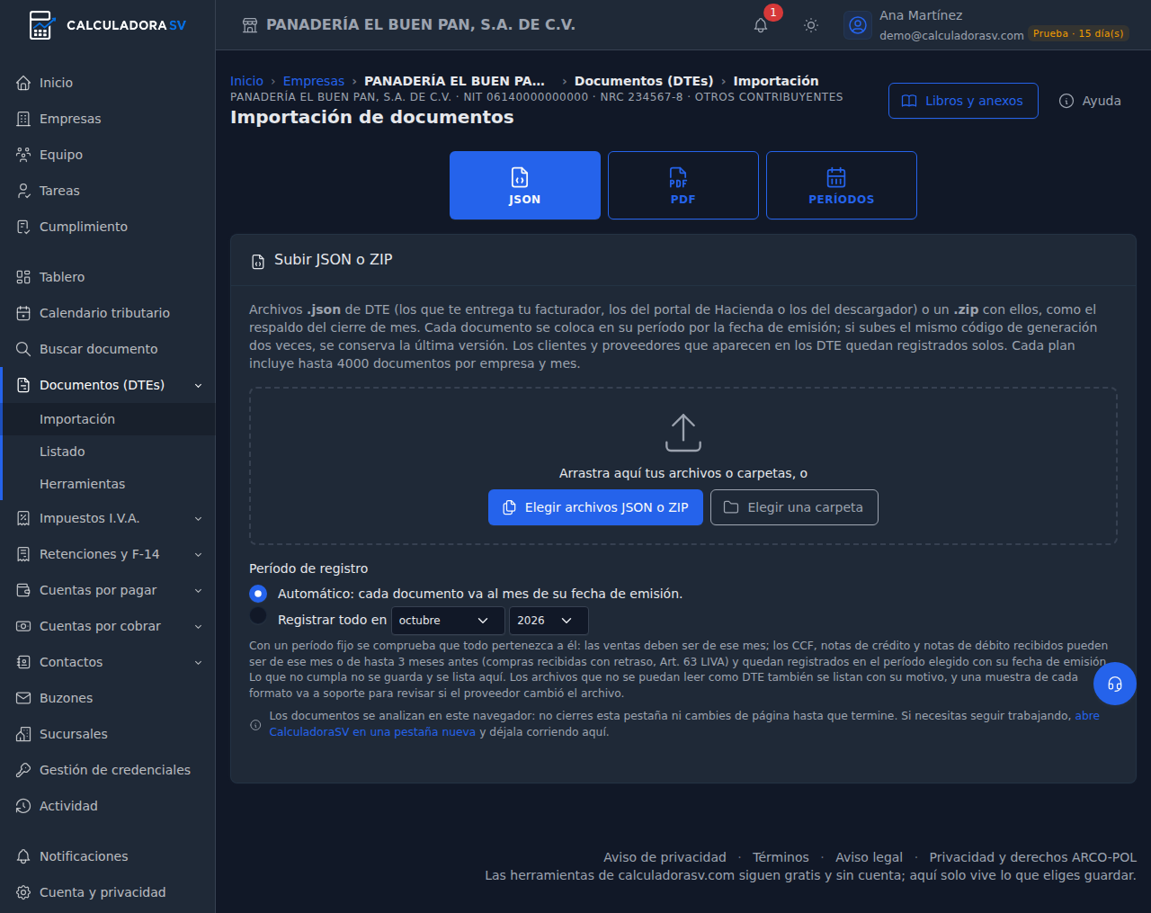
Task: Click the Tablero dashboard icon in sidebar
Action: tap(23, 277)
